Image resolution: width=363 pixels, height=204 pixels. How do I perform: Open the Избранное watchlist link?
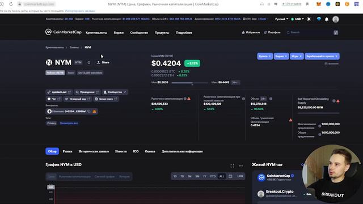[x=251, y=32]
